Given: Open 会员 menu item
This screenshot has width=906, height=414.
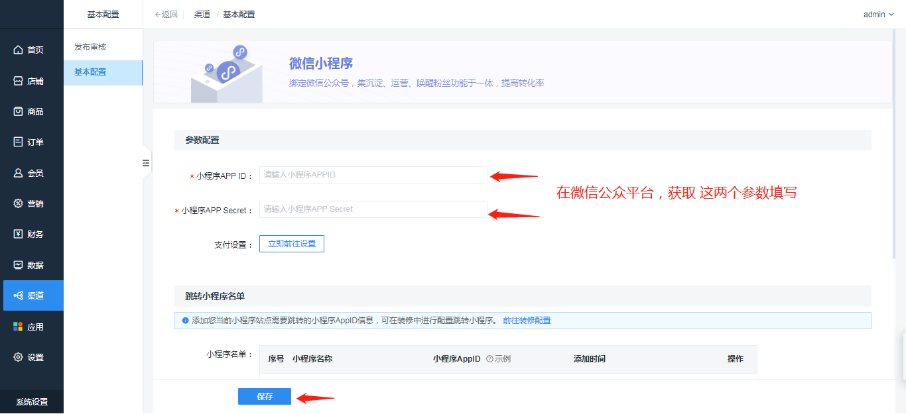Looking at the screenshot, I should (x=32, y=173).
